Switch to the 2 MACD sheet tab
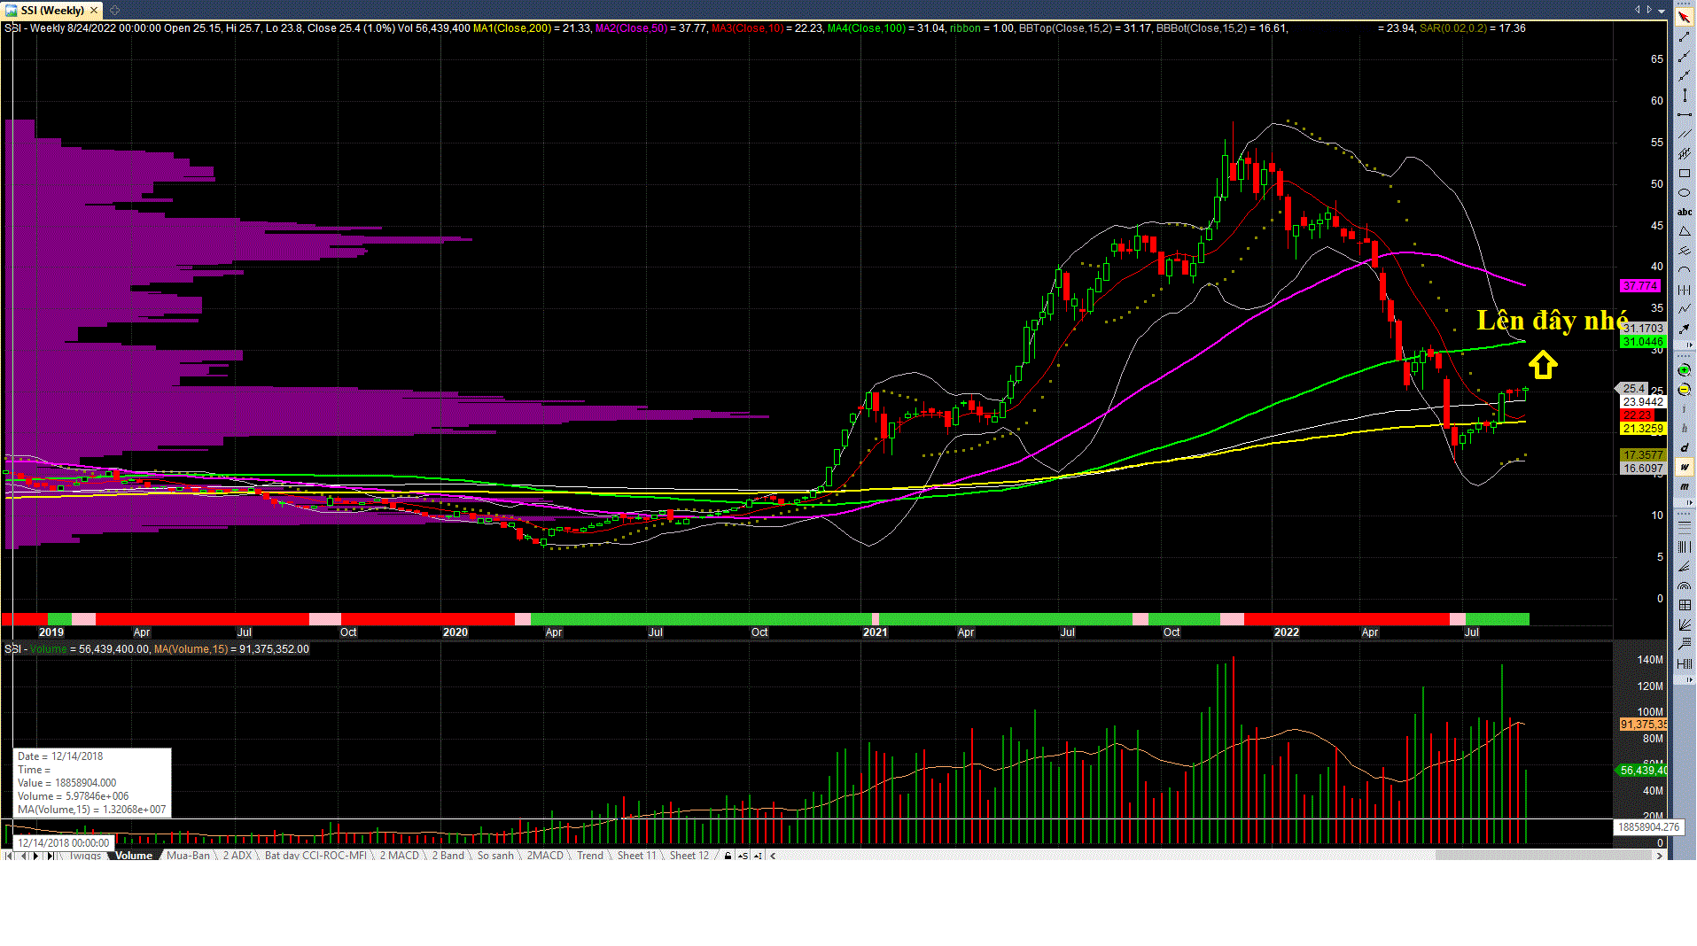The image size is (1697, 946). pyautogui.click(x=399, y=856)
